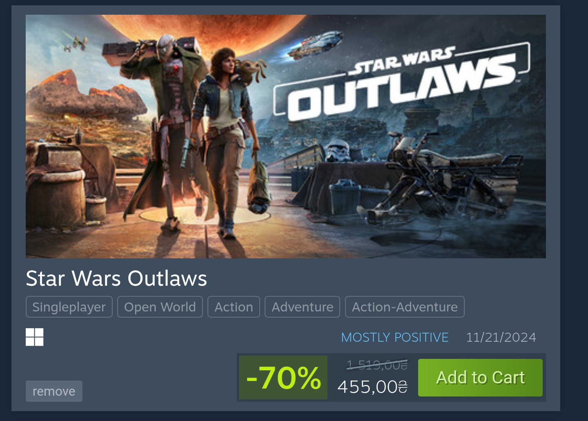The width and height of the screenshot is (588, 421).
Task: Click the green -70% discount badge
Action: tap(283, 377)
